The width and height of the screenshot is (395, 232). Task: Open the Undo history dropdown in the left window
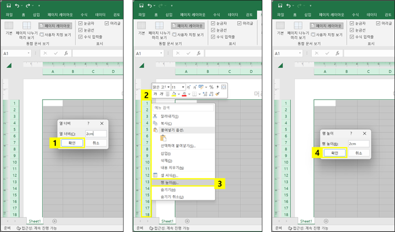[x=22, y=6]
